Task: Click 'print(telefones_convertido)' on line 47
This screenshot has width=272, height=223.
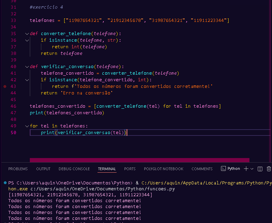Action: (x=67, y=113)
